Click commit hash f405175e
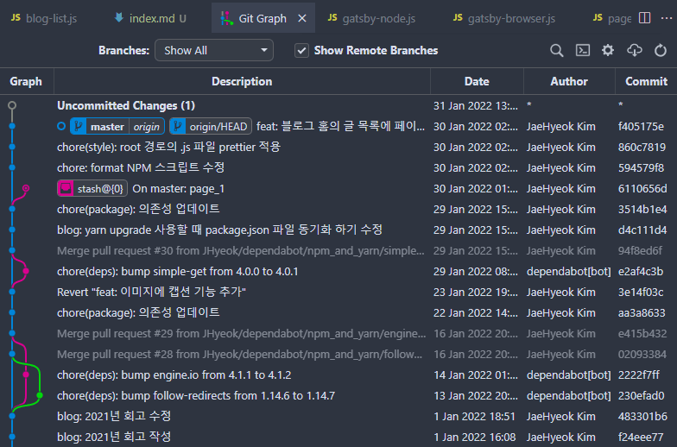Screen dimensions: 677x447 pyautogui.click(x=641, y=126)
